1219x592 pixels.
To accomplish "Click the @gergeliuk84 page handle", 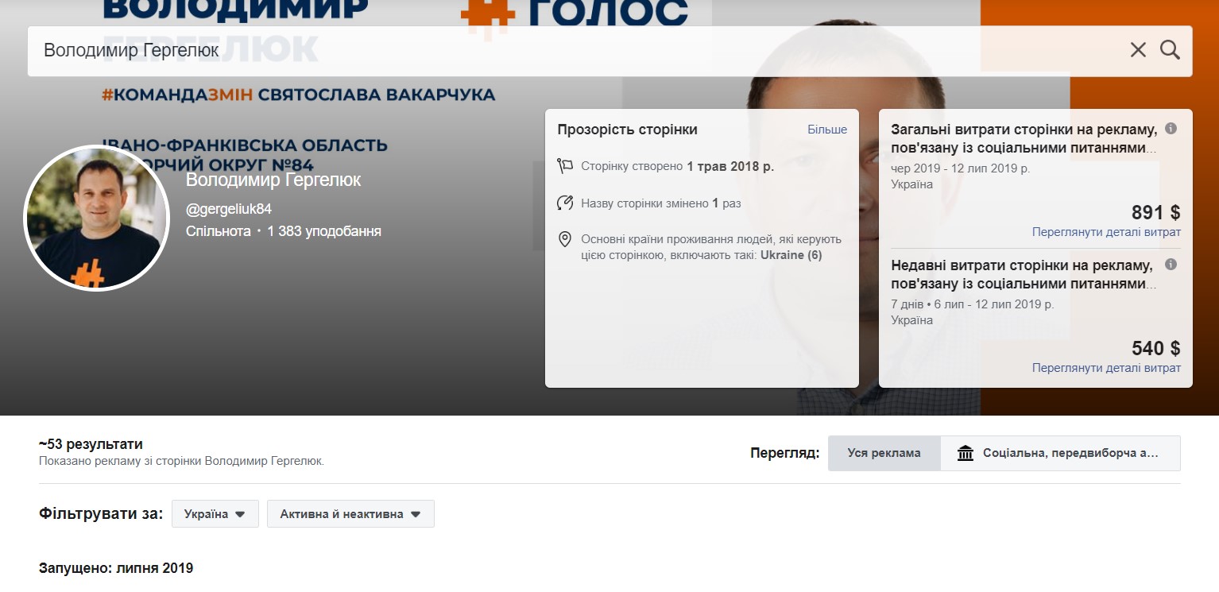I will (229, 209).
